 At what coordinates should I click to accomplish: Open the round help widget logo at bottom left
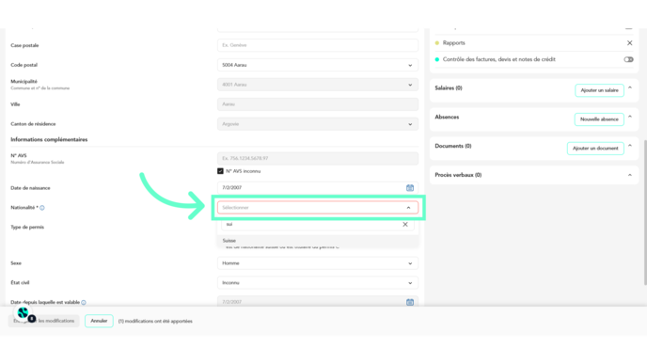pos(24,313)
